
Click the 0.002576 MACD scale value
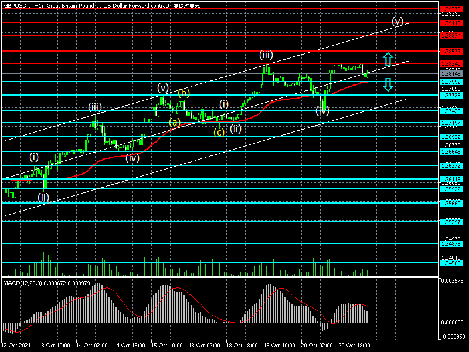tap(452, 281)
